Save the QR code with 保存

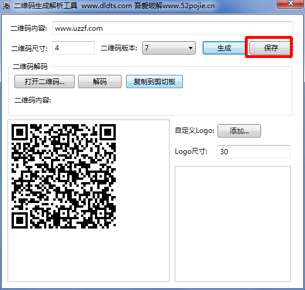click(x=270, y=48)
